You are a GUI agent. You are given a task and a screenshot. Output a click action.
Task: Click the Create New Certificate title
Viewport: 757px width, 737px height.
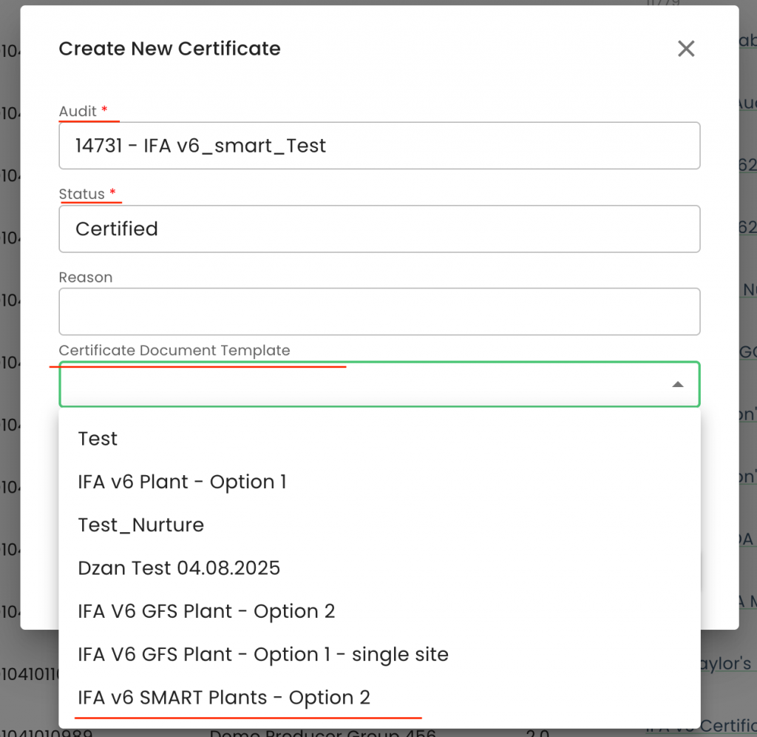point(169,49)
